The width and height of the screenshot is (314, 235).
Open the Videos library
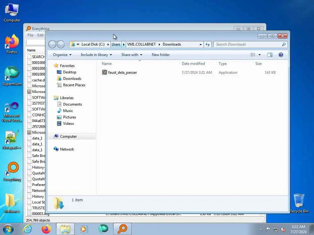tap(65, 124)
